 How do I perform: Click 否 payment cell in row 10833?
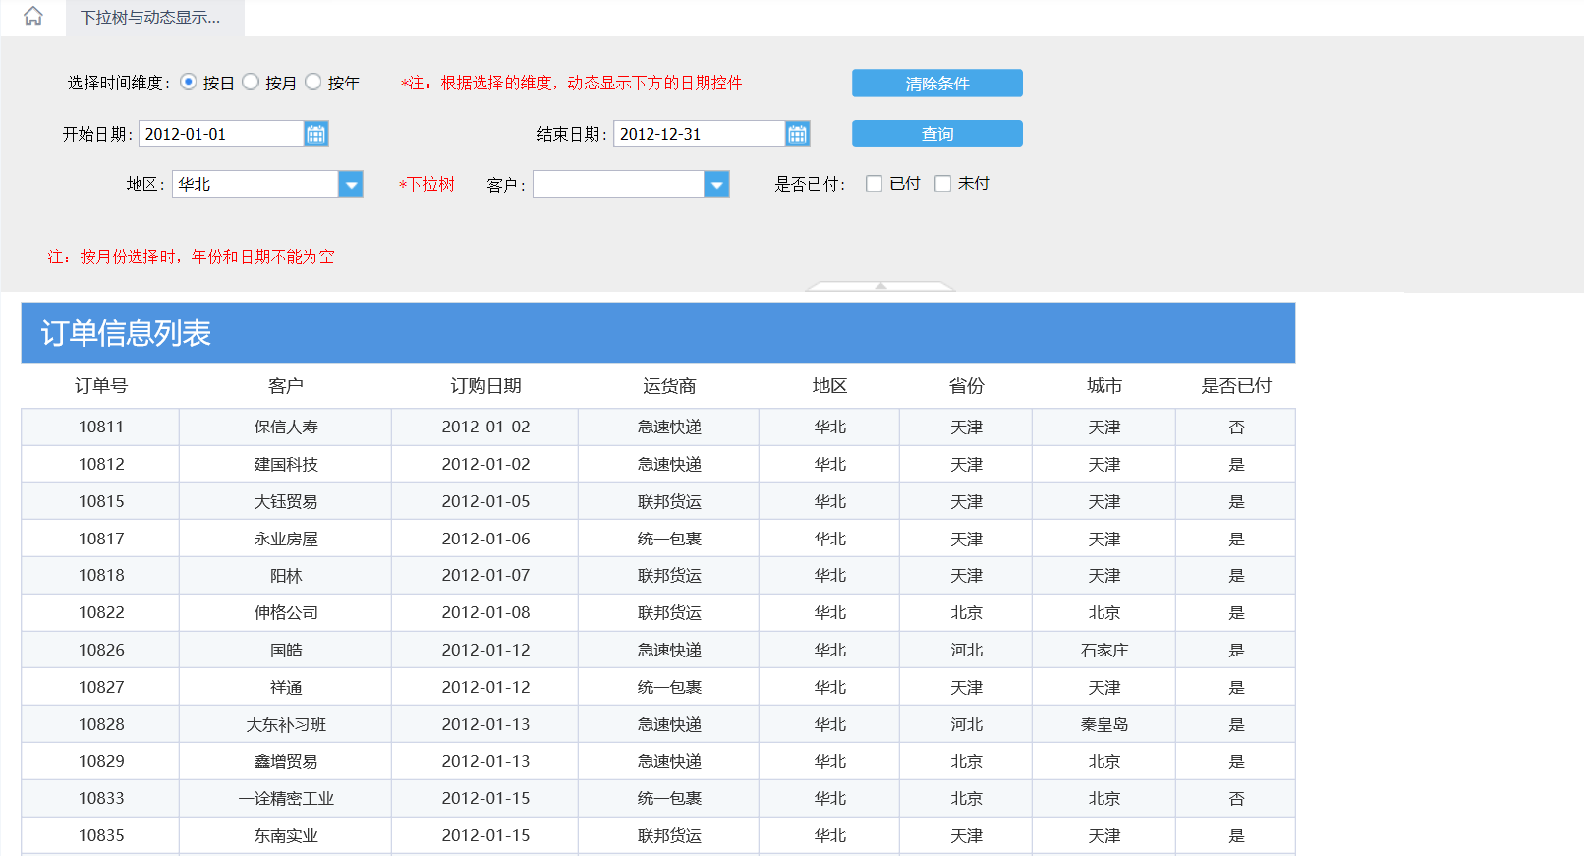1236,798
